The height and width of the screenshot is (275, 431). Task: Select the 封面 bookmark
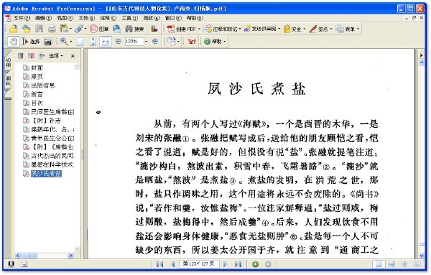pos(37,68)
